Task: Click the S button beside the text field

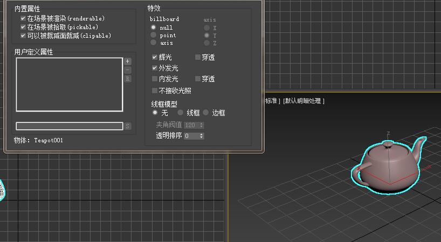Action: (x=128, y=126)
